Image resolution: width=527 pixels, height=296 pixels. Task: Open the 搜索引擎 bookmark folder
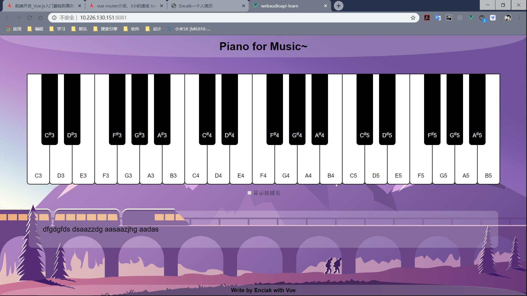tap(105, 29)
